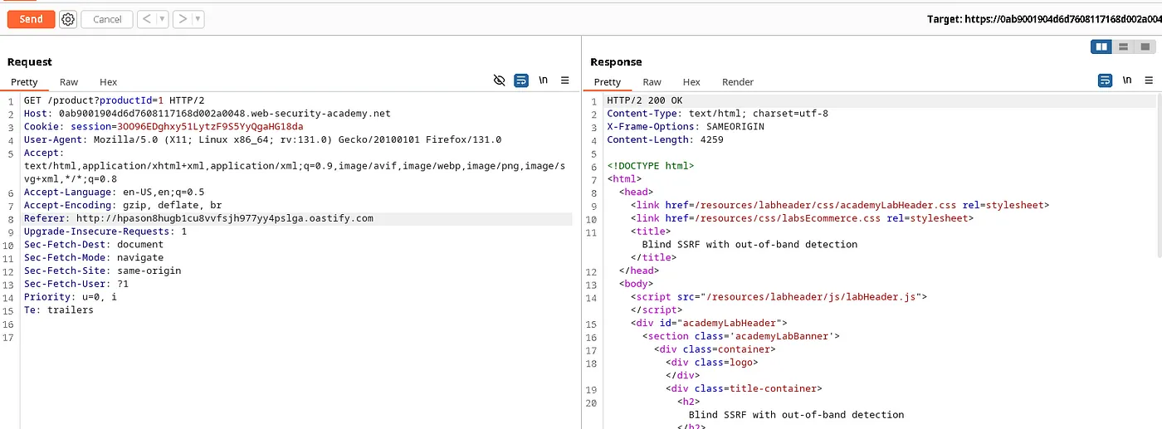The height and width of the screenshot is (429, 1162).
Task: Select the combined single-pane layout icon
Action: [1144, 47]
